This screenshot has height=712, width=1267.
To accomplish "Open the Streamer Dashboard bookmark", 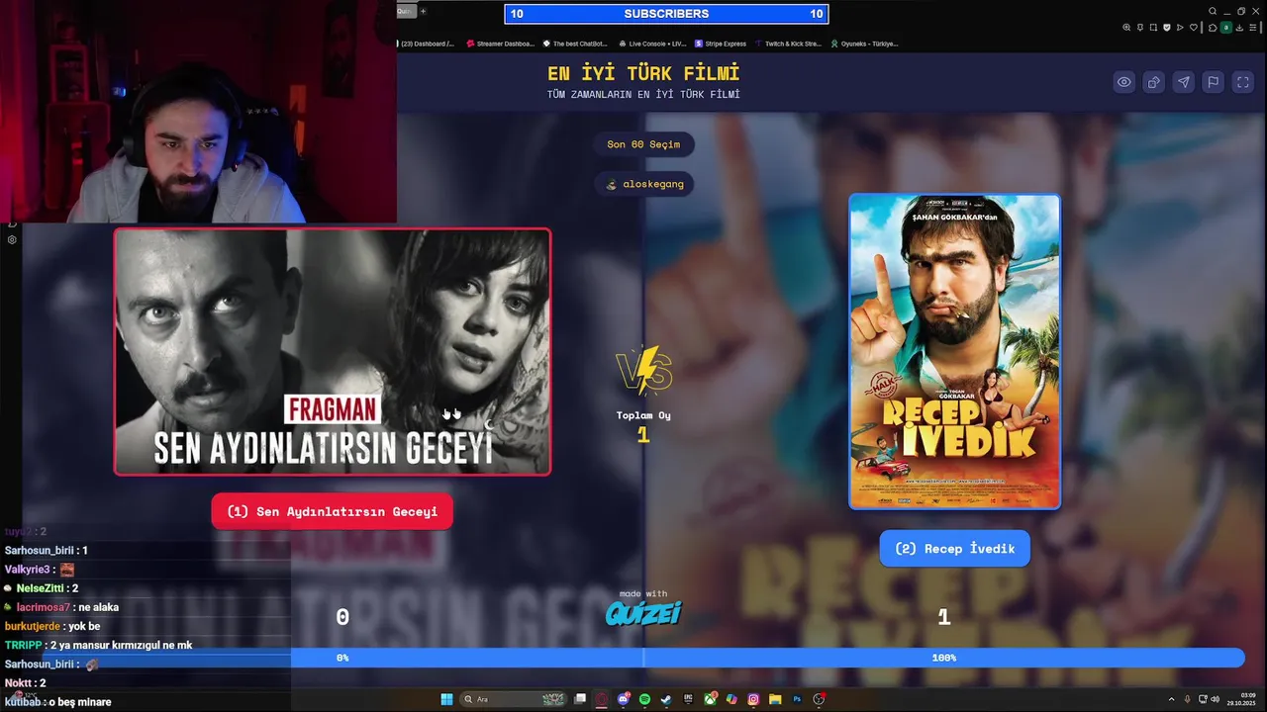I will [500, 44].
